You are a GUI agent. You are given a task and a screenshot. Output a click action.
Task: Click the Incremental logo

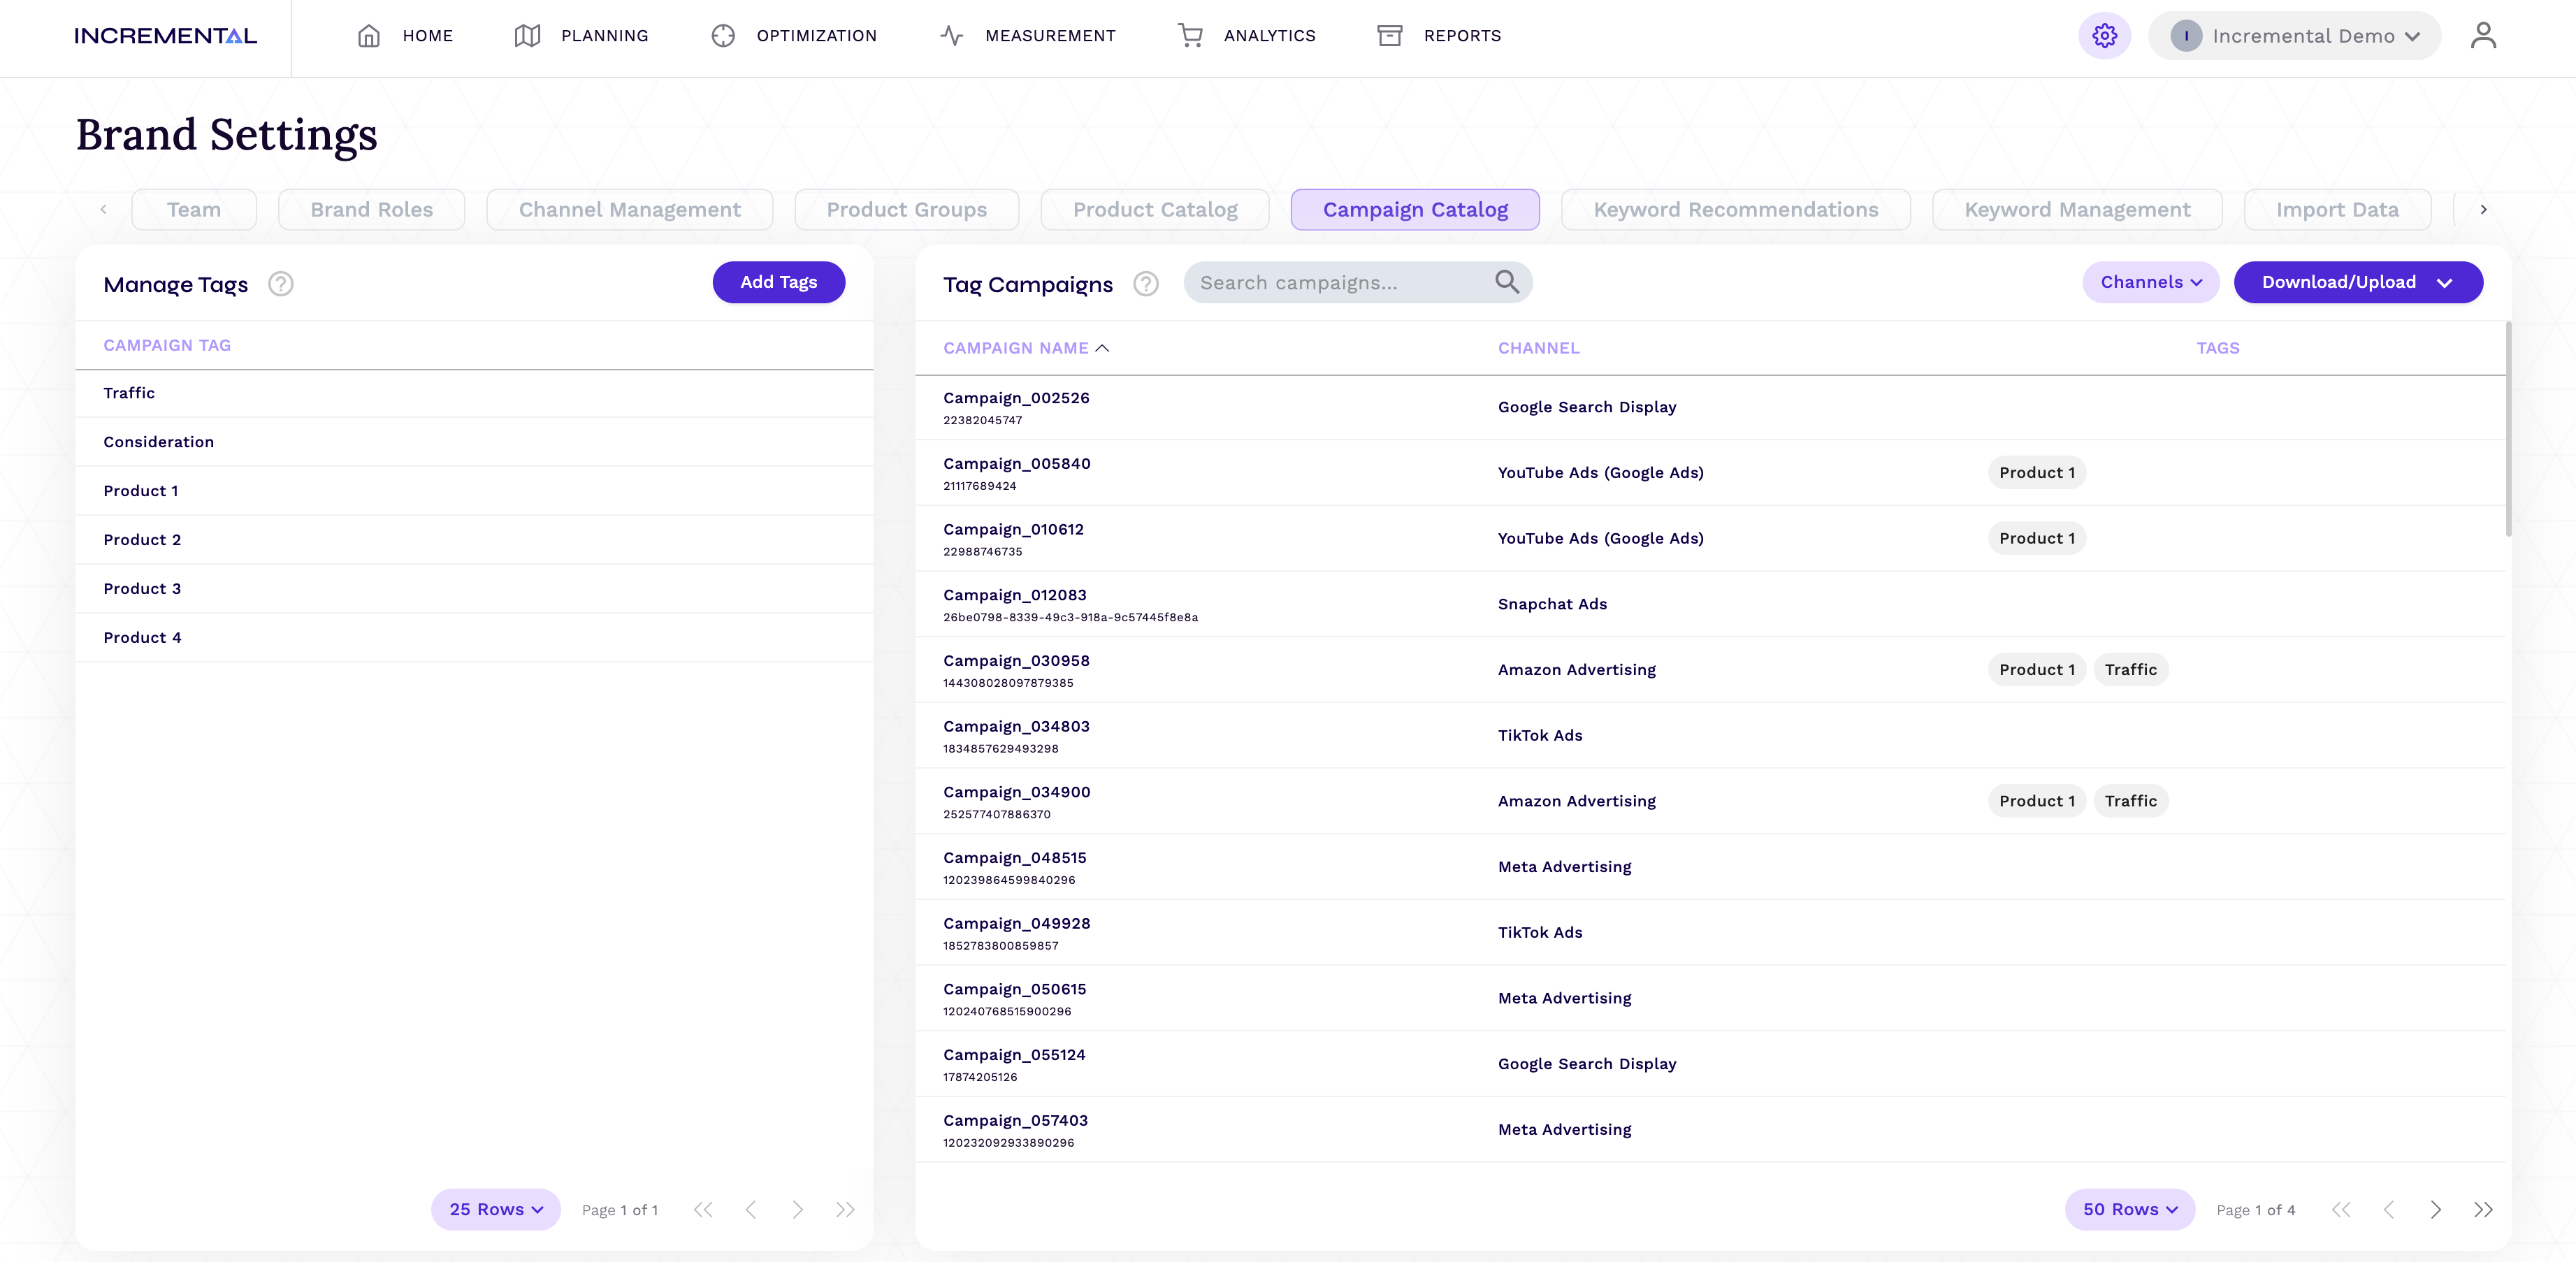point(165,36)
